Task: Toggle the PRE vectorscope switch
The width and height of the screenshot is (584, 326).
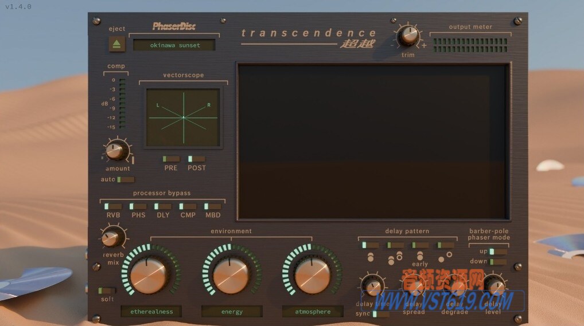Action: (x=171, y=159)
